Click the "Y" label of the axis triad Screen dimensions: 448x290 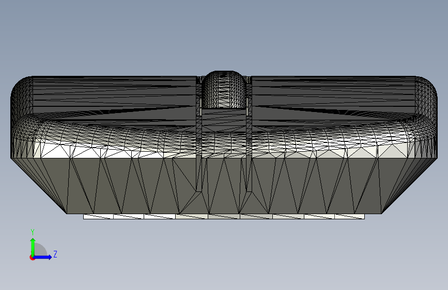pos(33,232)
